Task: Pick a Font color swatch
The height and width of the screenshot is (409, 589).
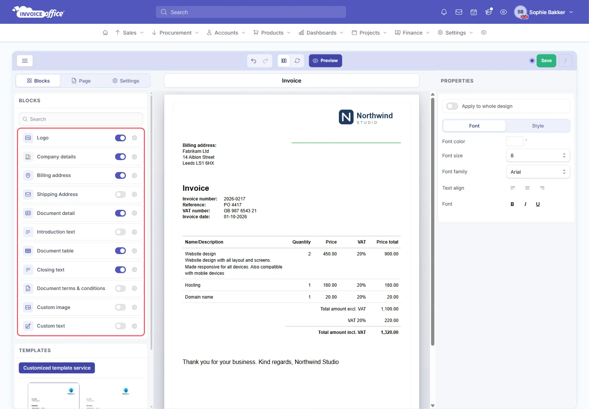Action: coord(515,141)
